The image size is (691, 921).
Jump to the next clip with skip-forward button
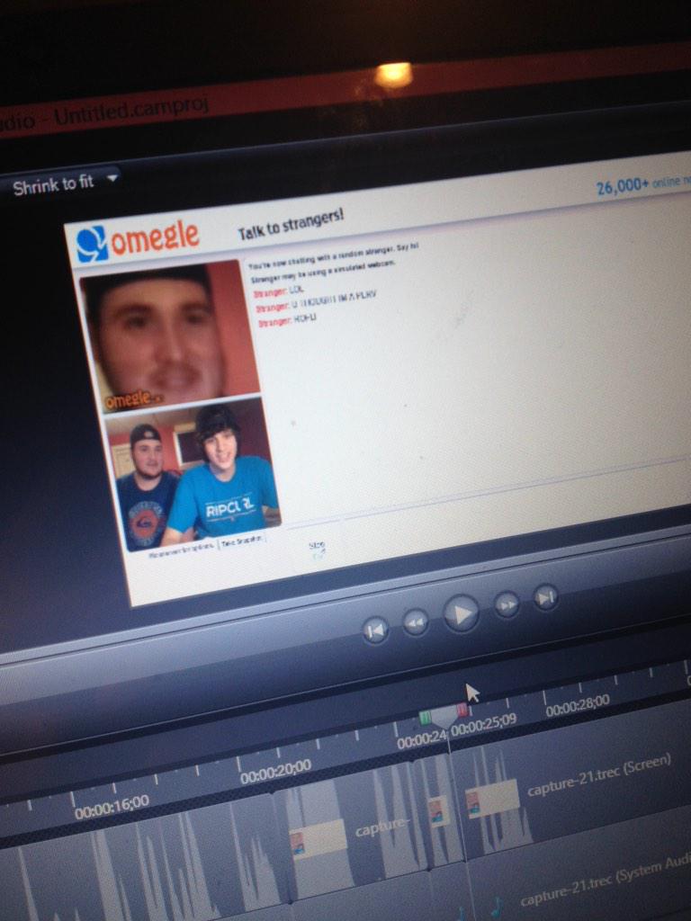(545, 597)
